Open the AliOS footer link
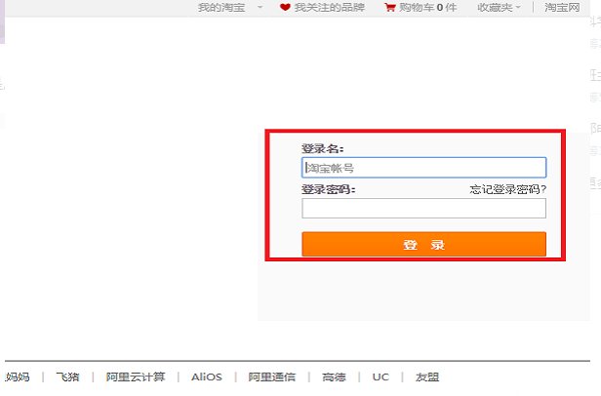The image size is (601, 396). [207, 376]
